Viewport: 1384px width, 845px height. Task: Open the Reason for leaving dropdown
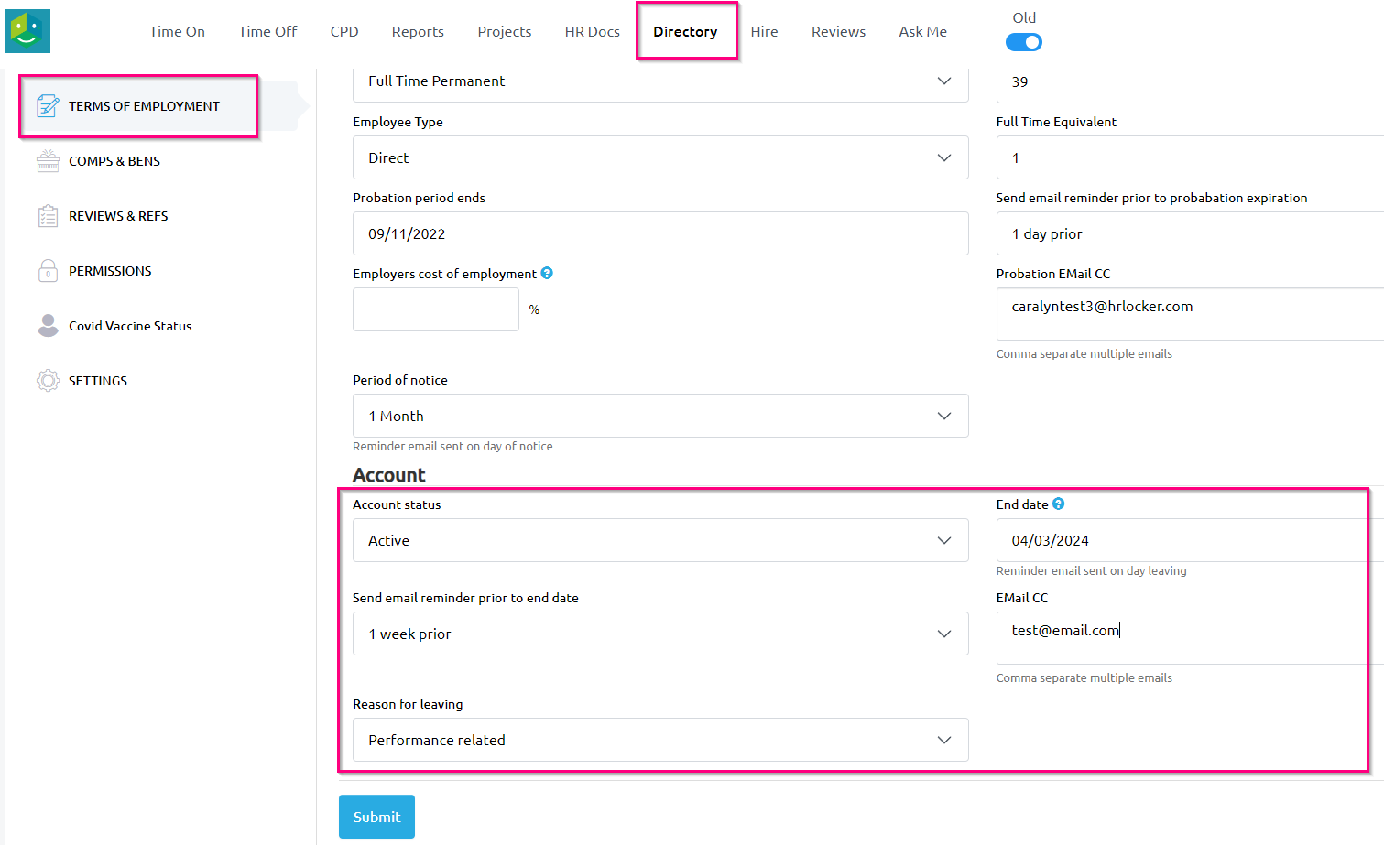pyautogui.click(x=659, y=740)
